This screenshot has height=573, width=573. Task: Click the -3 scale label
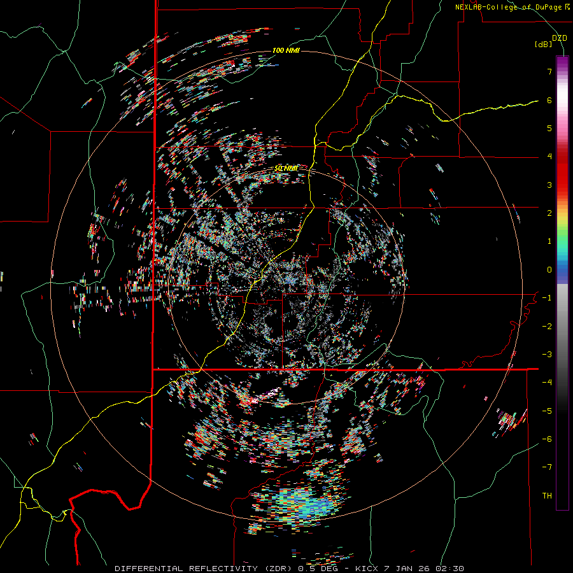coord(547,355)
